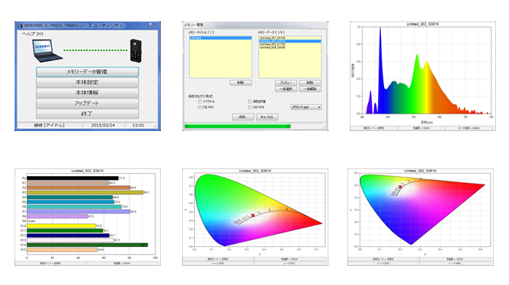Select the Untitled entry in メモリータイトル list
The height and width of the screenshot is (285, 509).
220,38
